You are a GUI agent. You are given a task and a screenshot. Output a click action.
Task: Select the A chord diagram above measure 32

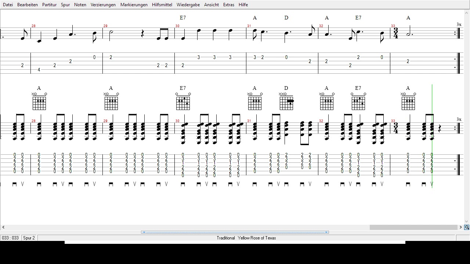(327, 101)
